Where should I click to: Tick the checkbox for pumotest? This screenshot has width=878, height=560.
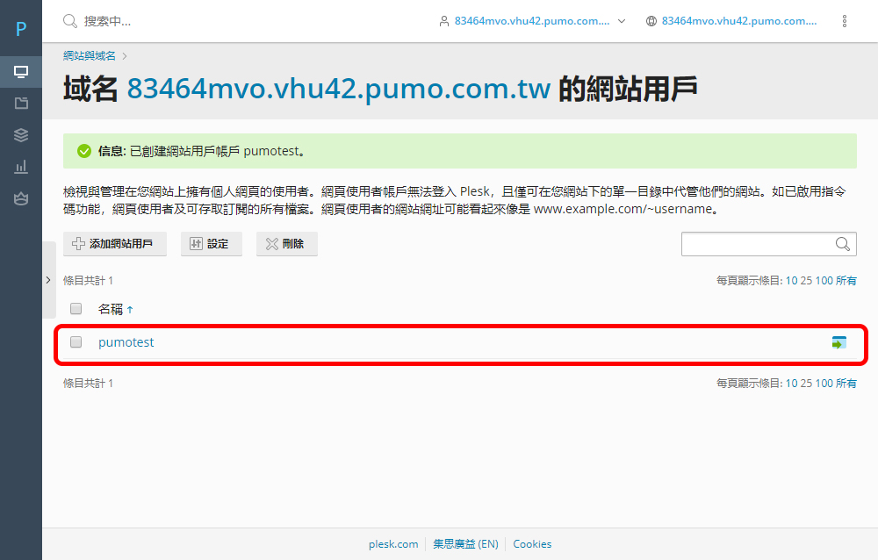(x=76, y=342)
